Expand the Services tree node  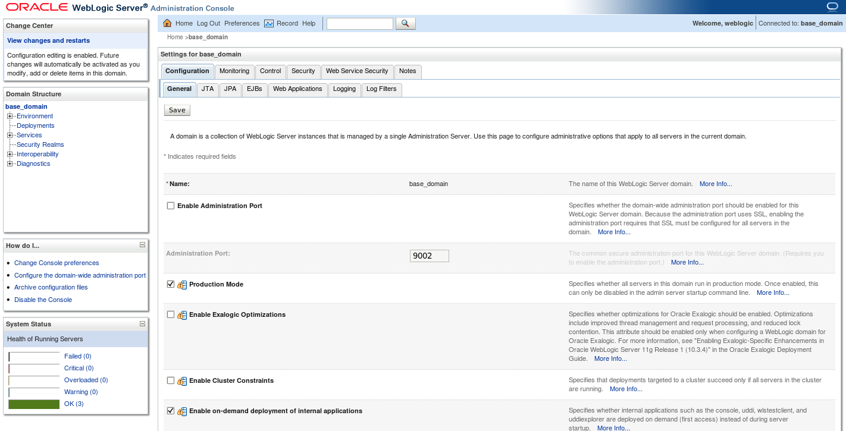(9, 135)
